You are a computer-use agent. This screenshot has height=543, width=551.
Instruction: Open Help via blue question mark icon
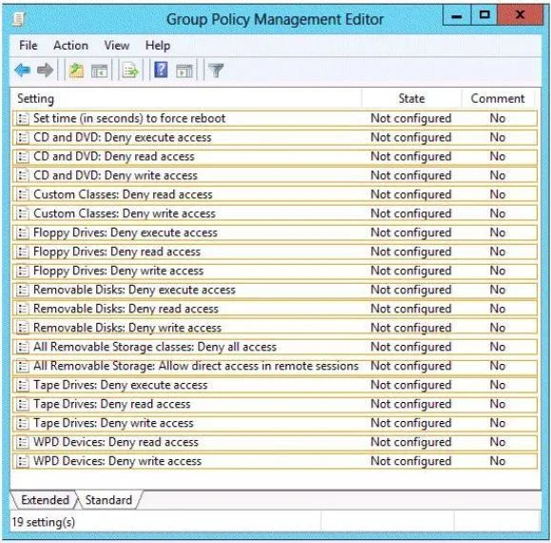click(x=161, y=70)
